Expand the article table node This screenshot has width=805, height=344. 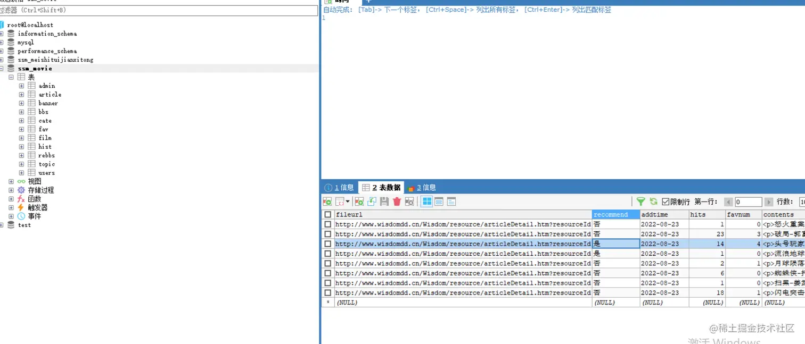pyautogui.click(x=21, y=95)
